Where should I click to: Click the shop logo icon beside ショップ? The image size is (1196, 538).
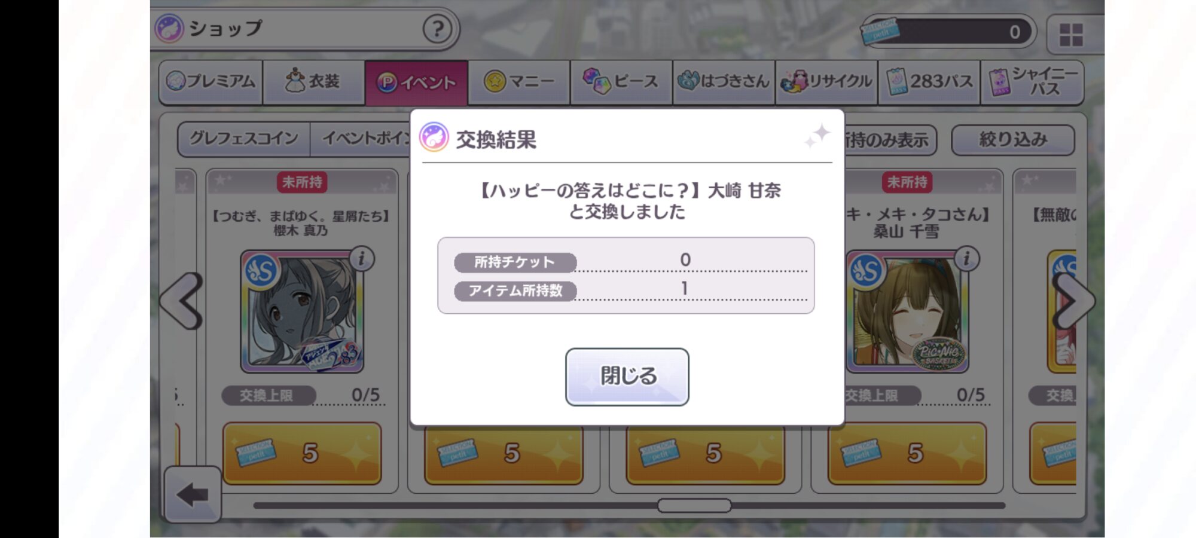(x=169, y=28)
